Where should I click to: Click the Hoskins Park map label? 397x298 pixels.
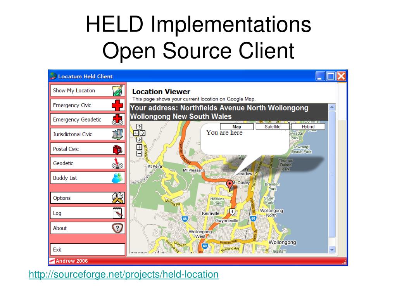217,201
